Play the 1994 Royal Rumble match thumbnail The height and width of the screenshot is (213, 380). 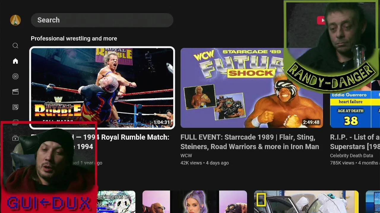(102, 88)
